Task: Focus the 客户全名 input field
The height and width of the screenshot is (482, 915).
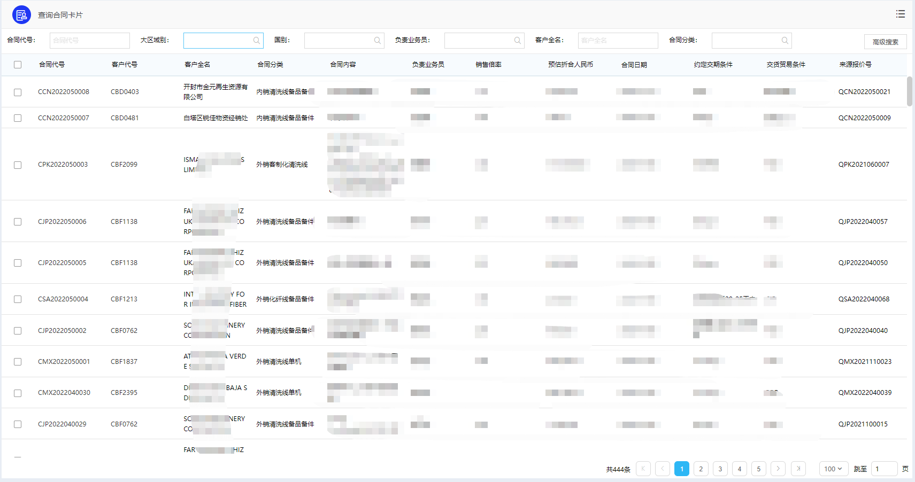Action: [x=618, y=41]
